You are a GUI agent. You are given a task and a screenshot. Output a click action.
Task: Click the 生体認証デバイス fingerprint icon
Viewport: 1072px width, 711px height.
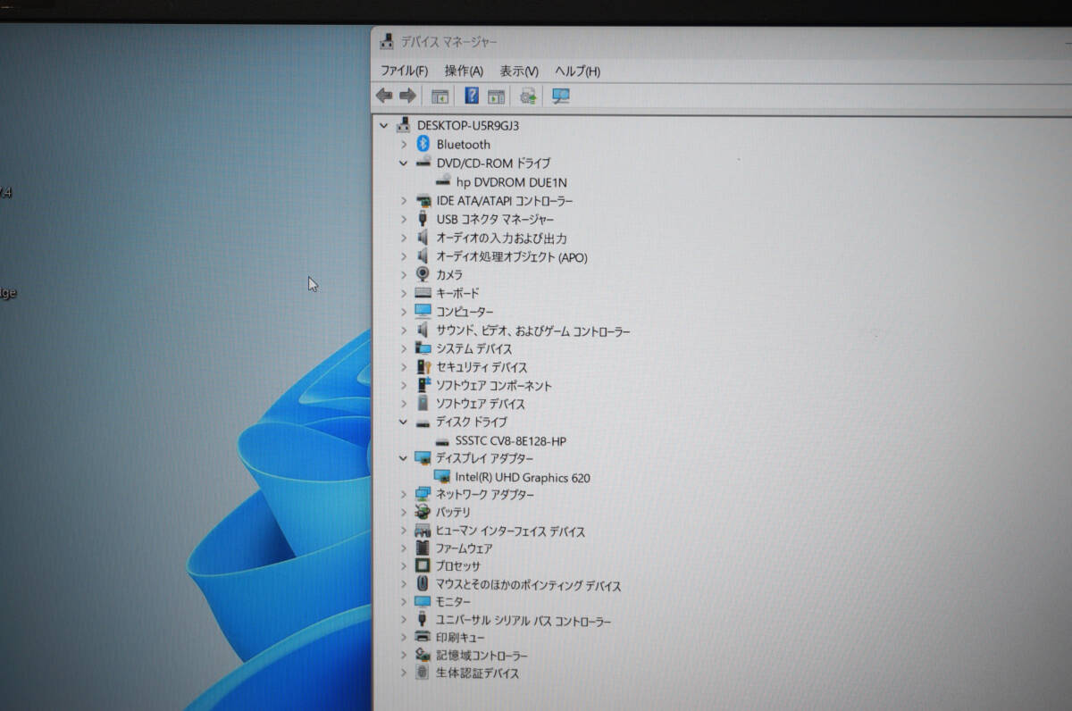pyautogui.click(x=423, y=673)
